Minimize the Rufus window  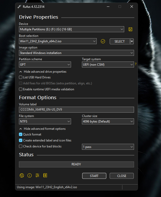(x=108, y=6)
